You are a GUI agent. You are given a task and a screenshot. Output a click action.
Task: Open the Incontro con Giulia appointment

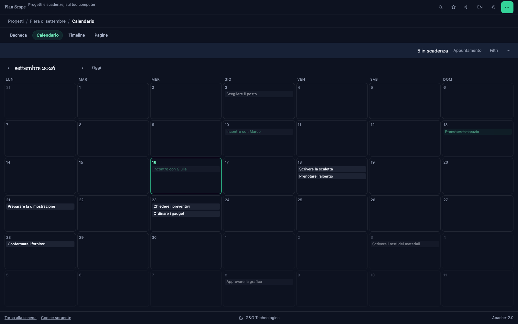(186, 169)
